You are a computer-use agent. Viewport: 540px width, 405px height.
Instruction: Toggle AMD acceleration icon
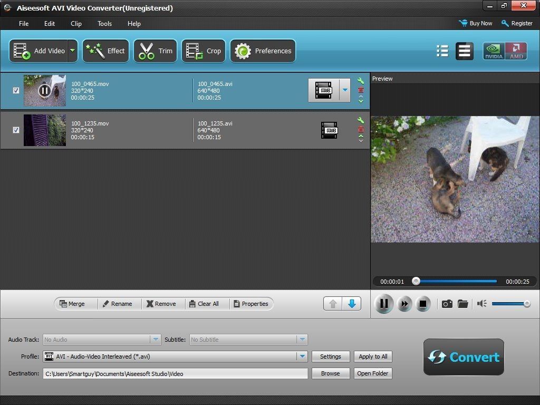point(516,51)
